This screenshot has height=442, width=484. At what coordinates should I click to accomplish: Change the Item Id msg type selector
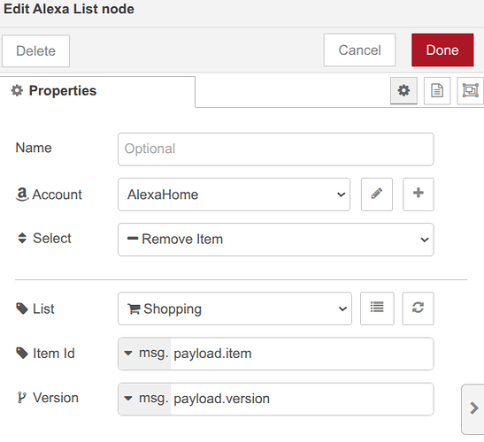pyautogui.click(x=145, y=354)
